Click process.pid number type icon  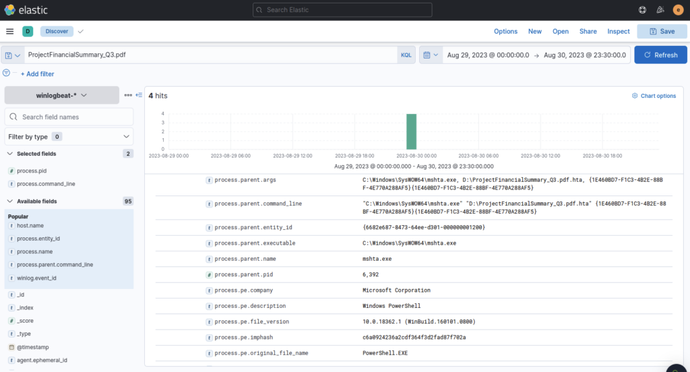click(11, 170)
